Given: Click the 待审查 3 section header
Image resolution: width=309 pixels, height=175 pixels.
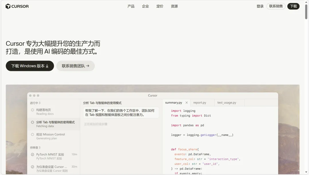Looking at the screenshot, I should tap(35, 148).
